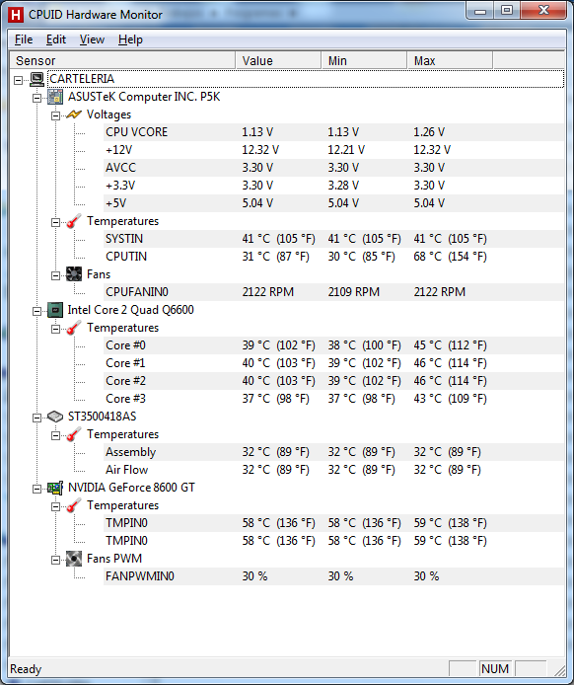Collapse the Voltages group
This screenshot has width=574, height=685.
click(x=56, y=115)
